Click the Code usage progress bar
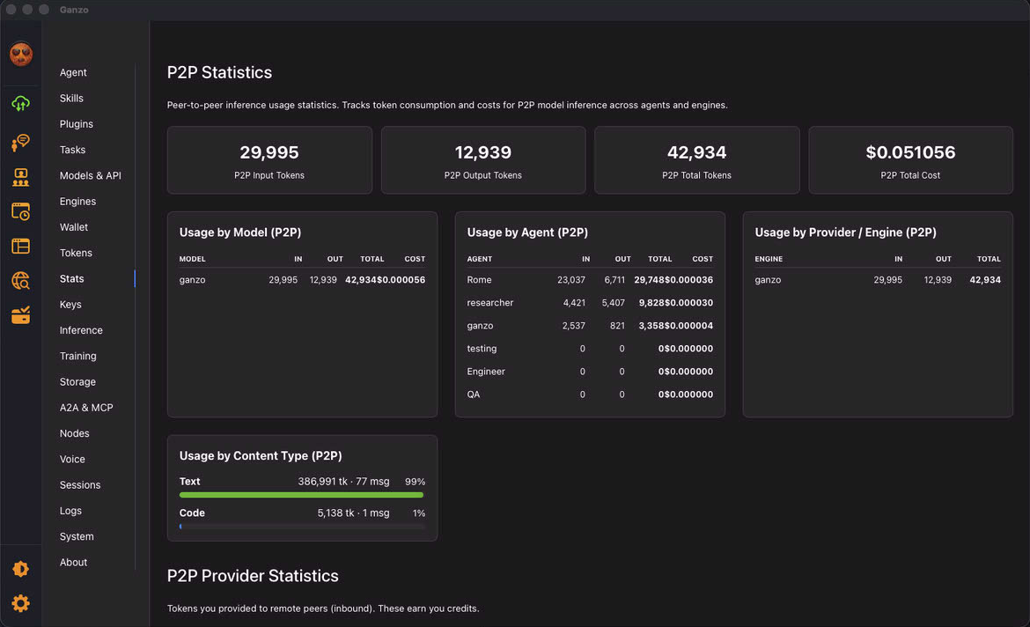The height and width of the screenshot is (627, 1030). (x=302, y=527)
